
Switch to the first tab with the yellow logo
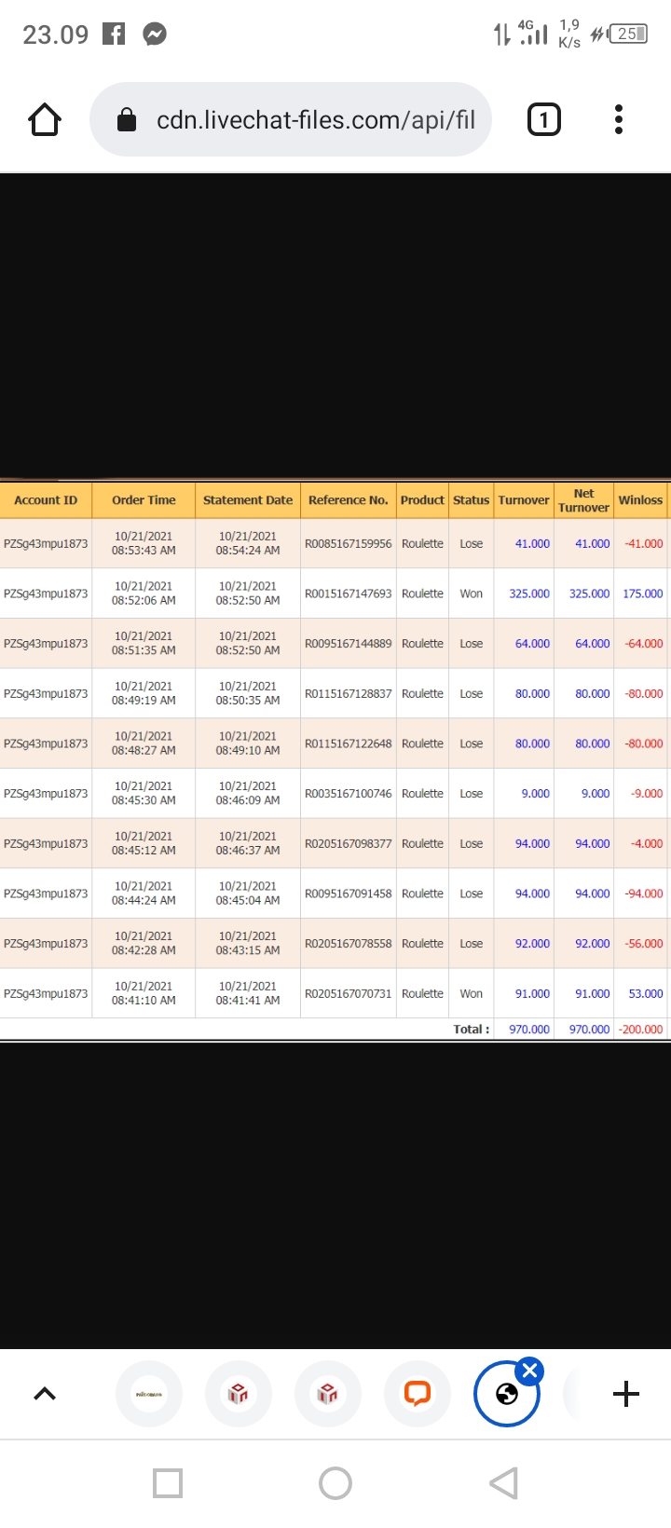pos(149,1394)
